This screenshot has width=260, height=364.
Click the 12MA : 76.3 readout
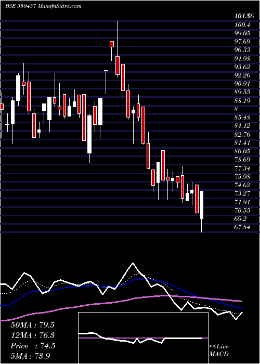[32, 335]
